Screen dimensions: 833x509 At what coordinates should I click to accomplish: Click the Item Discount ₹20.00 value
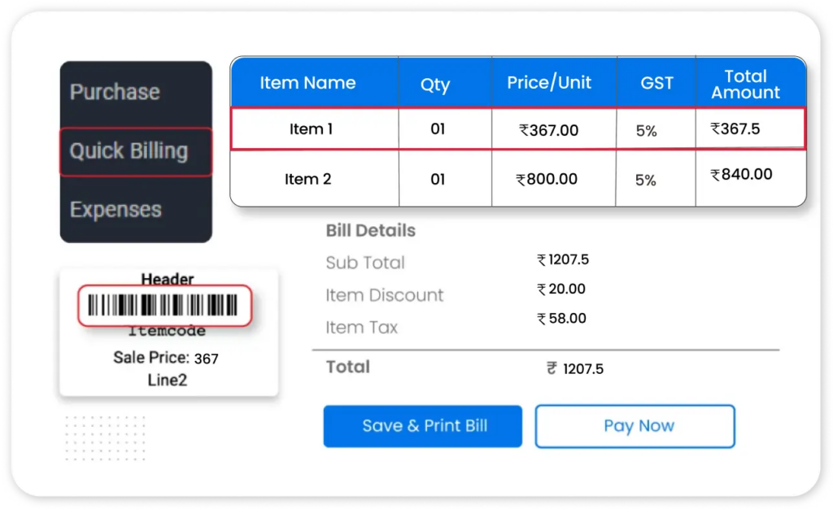point(561,289)
